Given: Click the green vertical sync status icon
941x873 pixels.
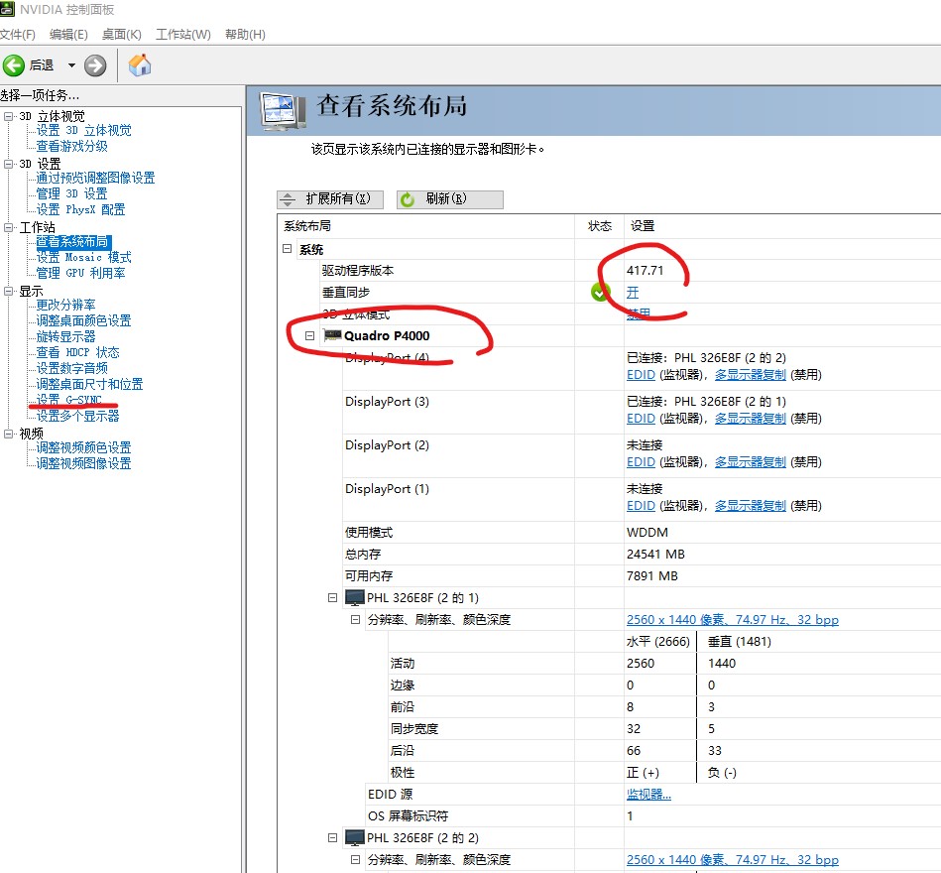Looking at the screenshot, I should [600, 293].
